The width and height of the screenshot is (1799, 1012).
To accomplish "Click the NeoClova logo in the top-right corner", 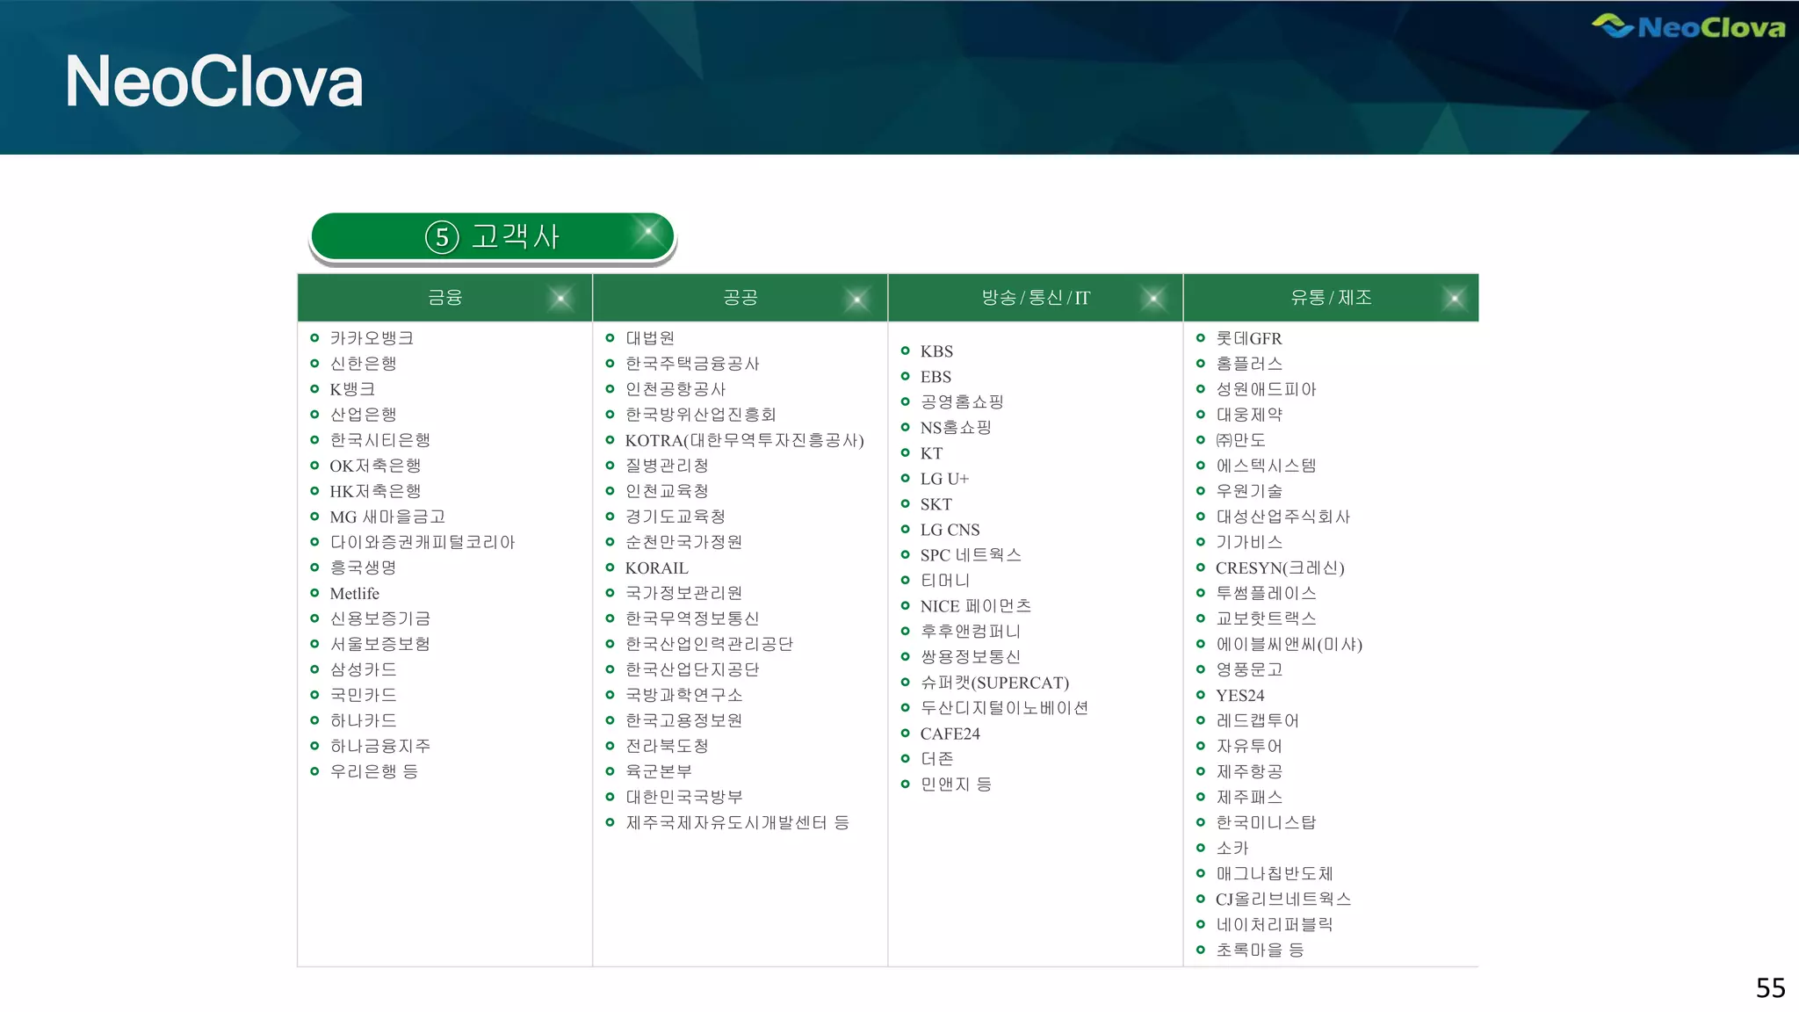I will pos(1688,27).
